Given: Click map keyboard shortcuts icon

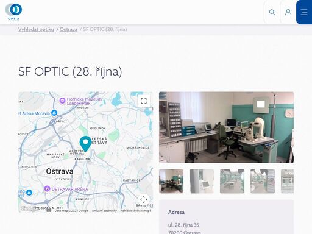Looking at the screenshot, I should tap(49, 210).
